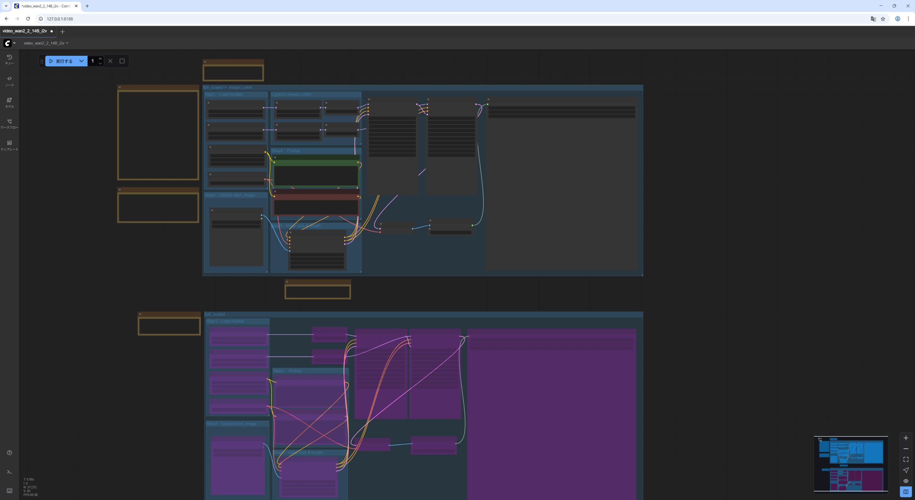Expand the run button mode dropdown arrow
915x500 pixels.
coord(81,61)
